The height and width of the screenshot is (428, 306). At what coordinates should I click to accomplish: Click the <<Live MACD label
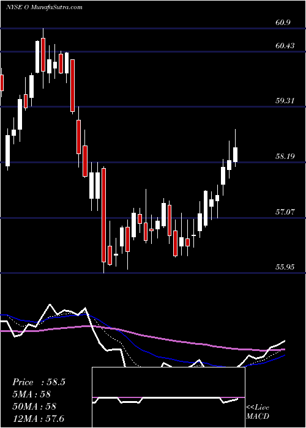click(258, 412)
